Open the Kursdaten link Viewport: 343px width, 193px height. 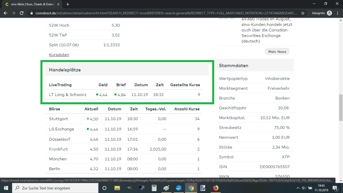[59, 55]
